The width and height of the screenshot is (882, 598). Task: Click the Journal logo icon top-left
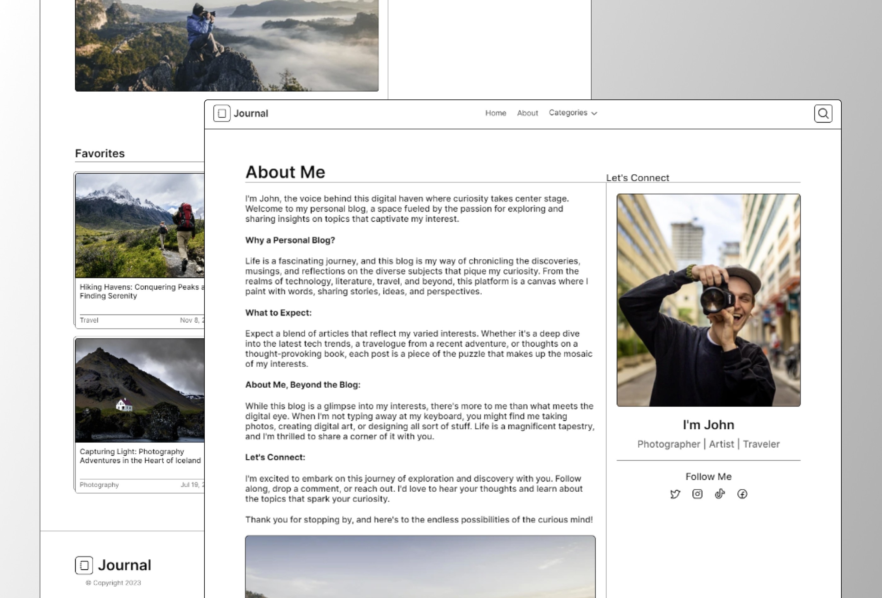(x=222, y=113)
